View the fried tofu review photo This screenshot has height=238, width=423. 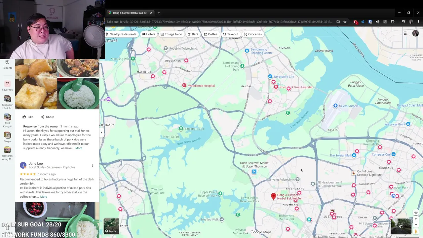pos(36,84)
